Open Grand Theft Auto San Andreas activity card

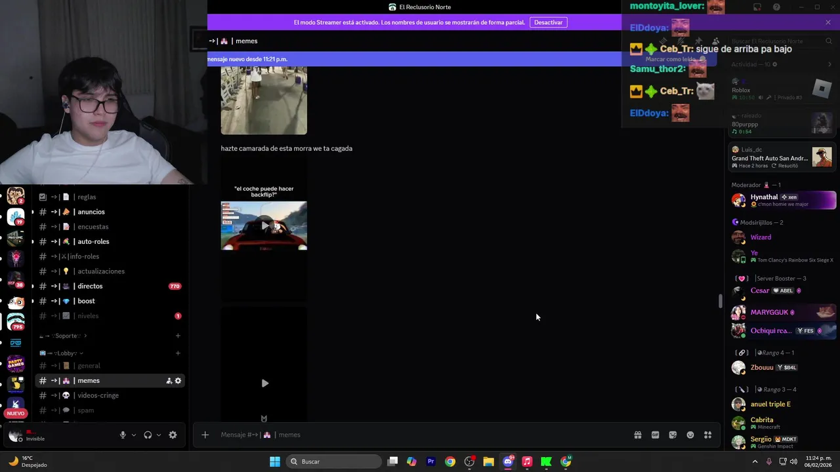[782, 157]
